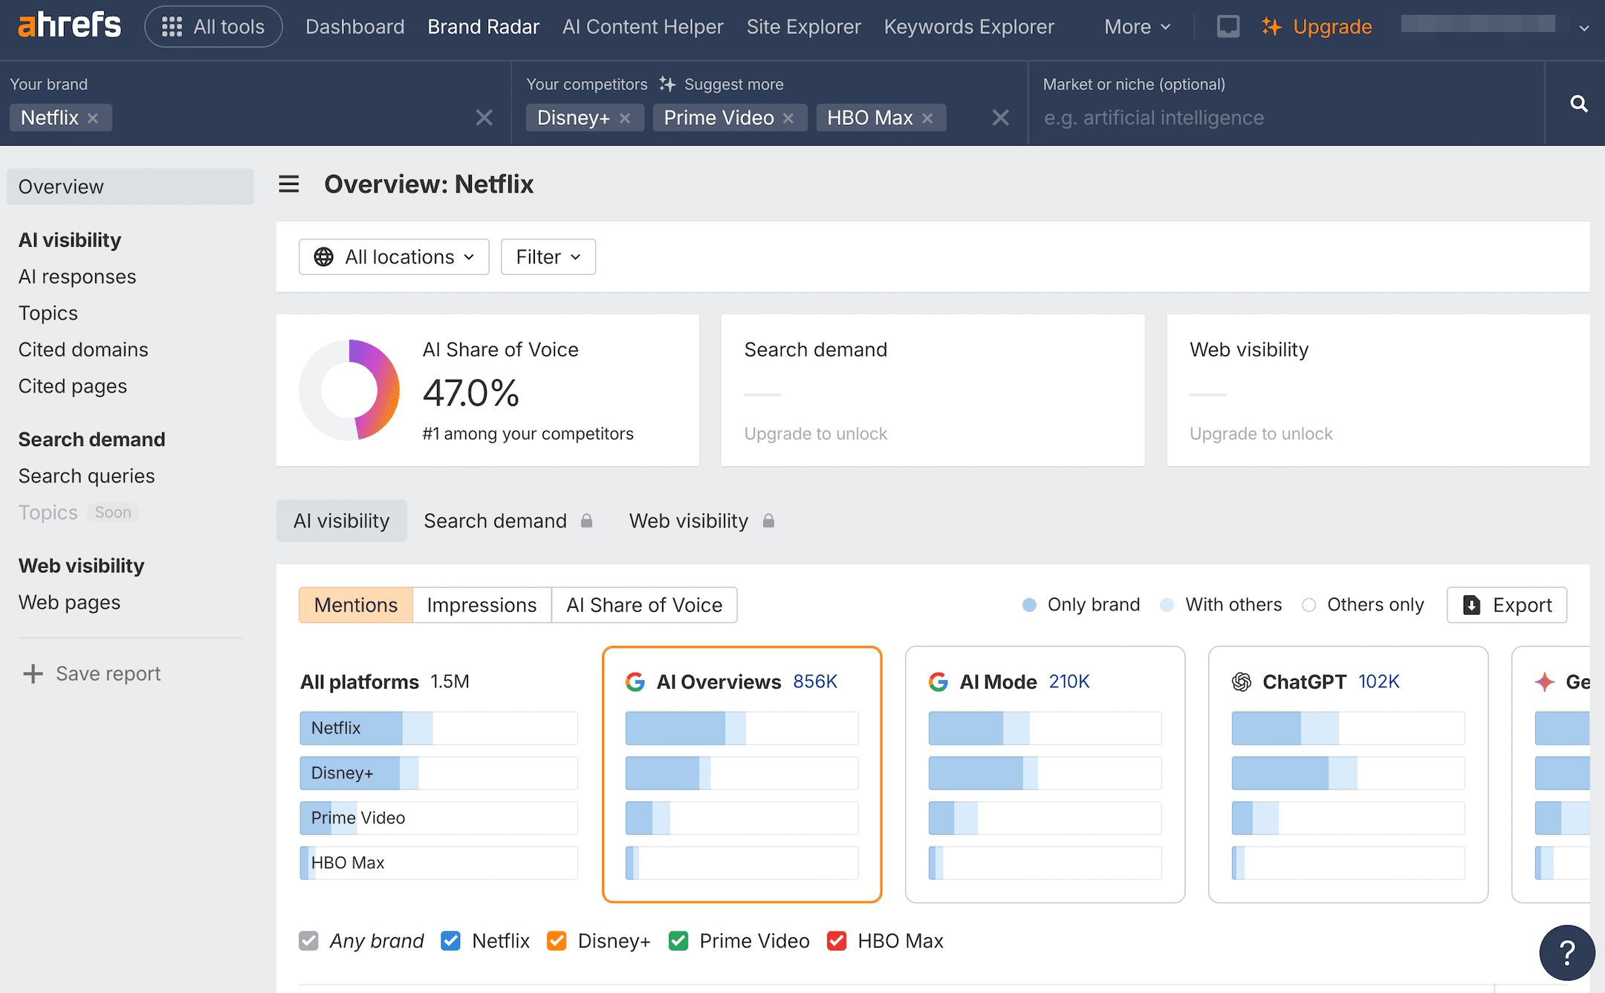Switch to AI Share of Voice view
This screenshot has width=1605, height=993.
tap(644, 605)
